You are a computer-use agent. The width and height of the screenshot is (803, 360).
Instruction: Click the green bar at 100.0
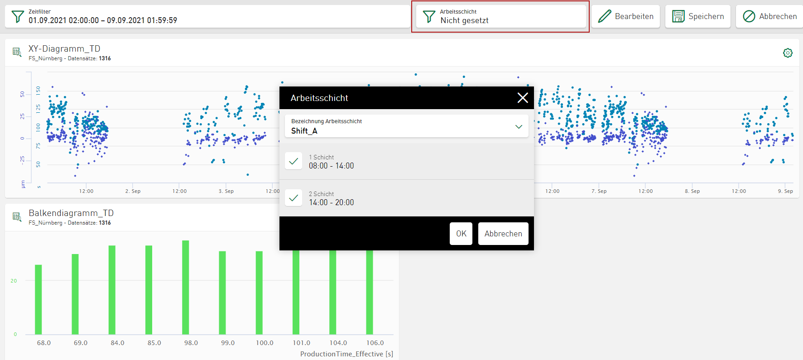pyautogui.click(x=259, y=293)
